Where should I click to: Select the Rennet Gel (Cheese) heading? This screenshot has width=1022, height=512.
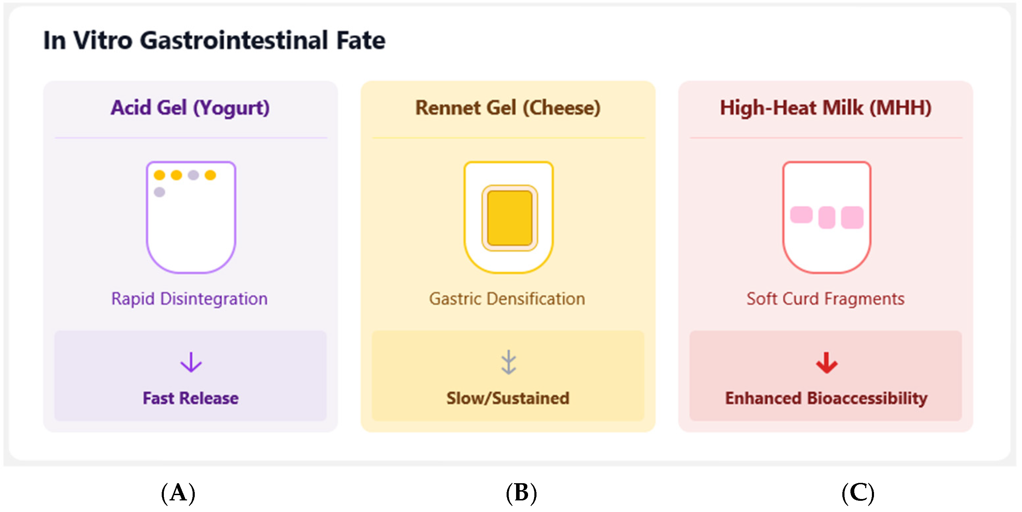pyautogui.click(x=508, y=108)
